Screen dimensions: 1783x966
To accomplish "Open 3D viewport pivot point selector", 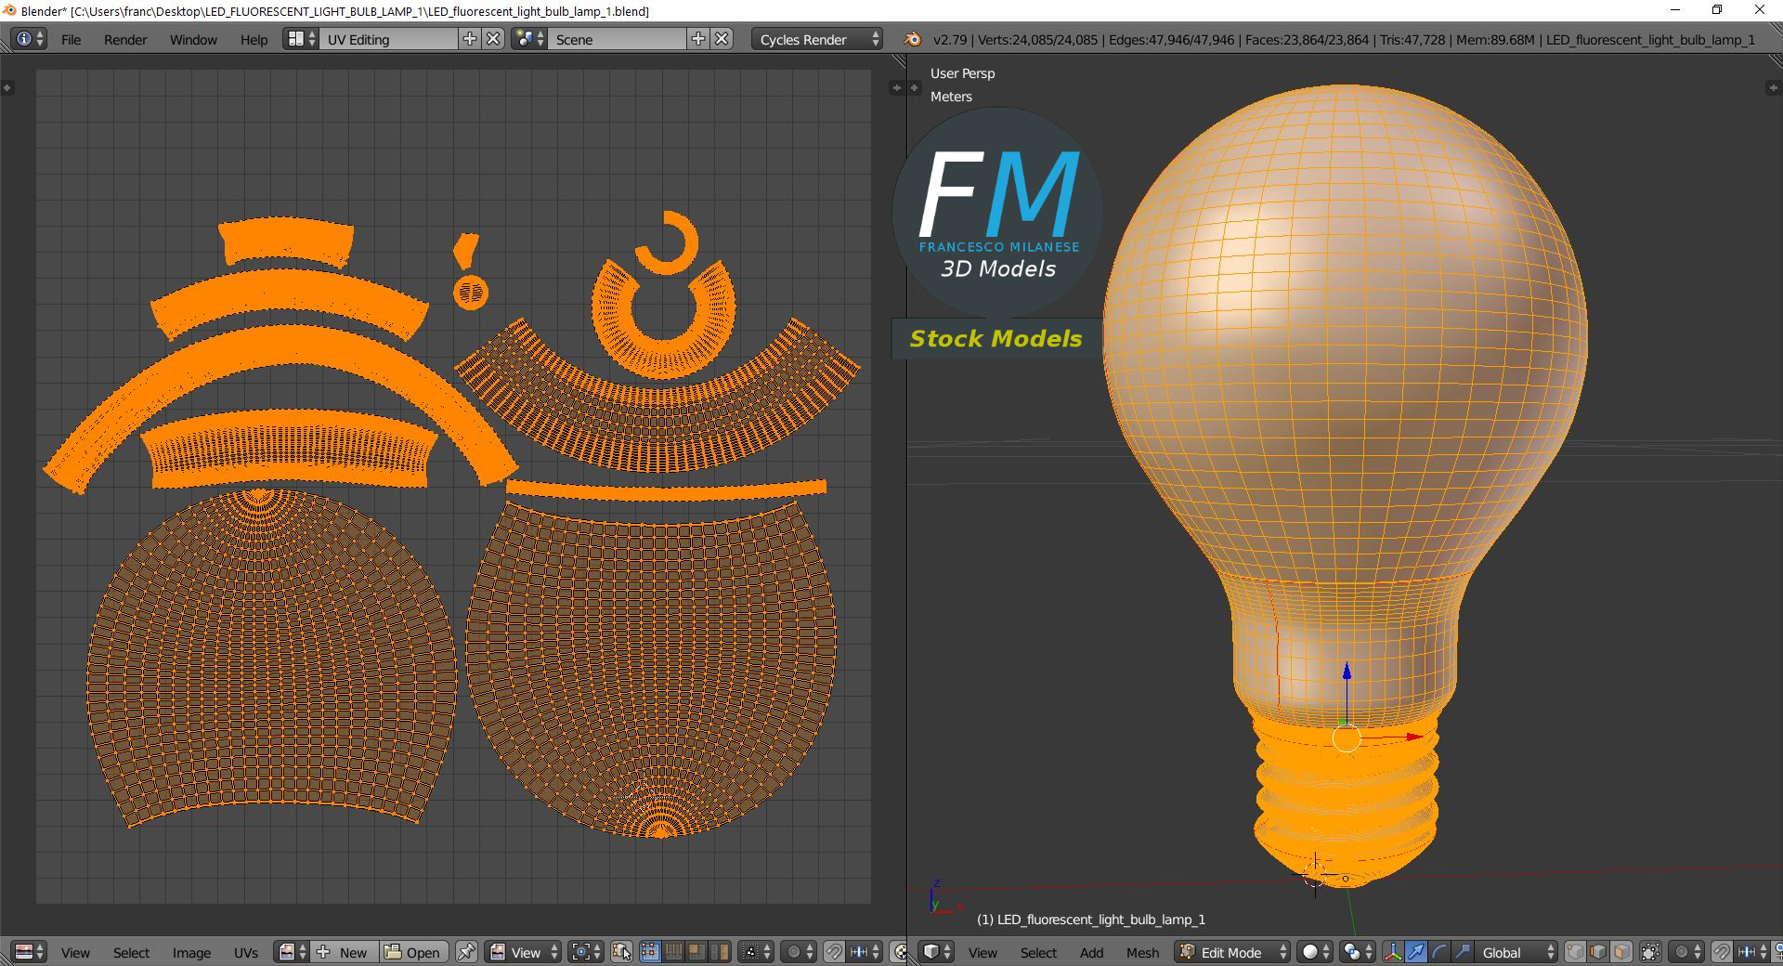I will coord(1357,952).
